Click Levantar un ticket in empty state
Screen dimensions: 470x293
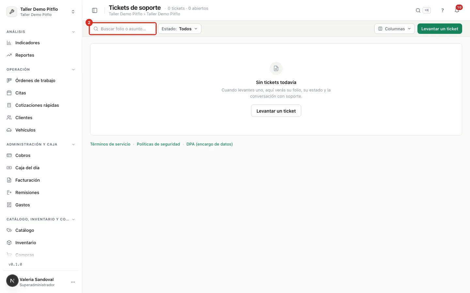tap(276, 111)
